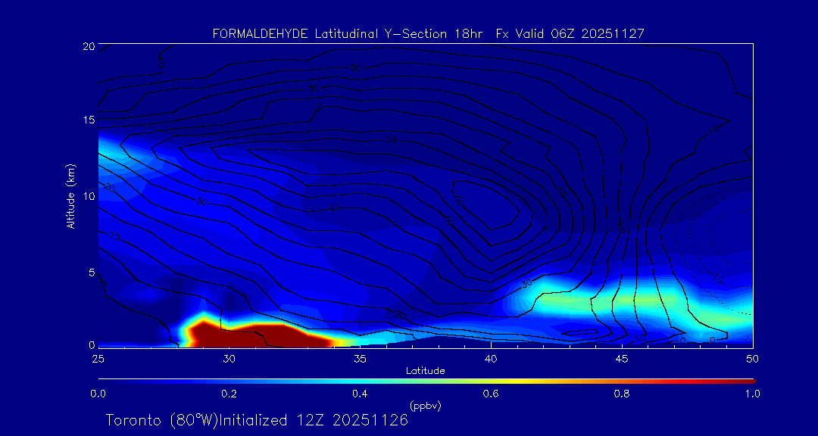Click the Toronto (80°W) initialized caption
The width and height of the screenshot is (818, 436).
[257, 420]
